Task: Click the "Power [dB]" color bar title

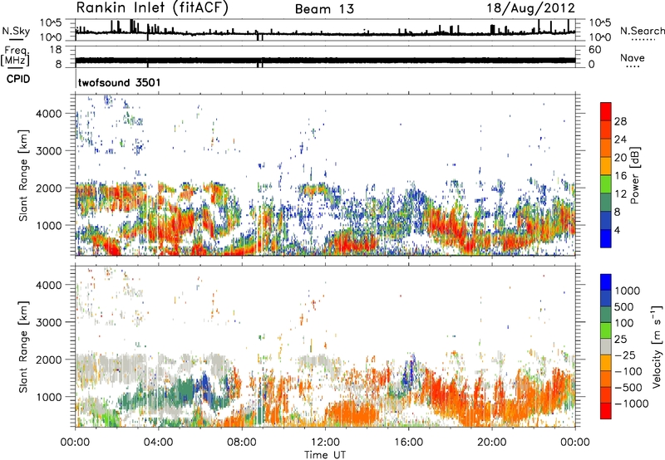Action: (635, 175)
